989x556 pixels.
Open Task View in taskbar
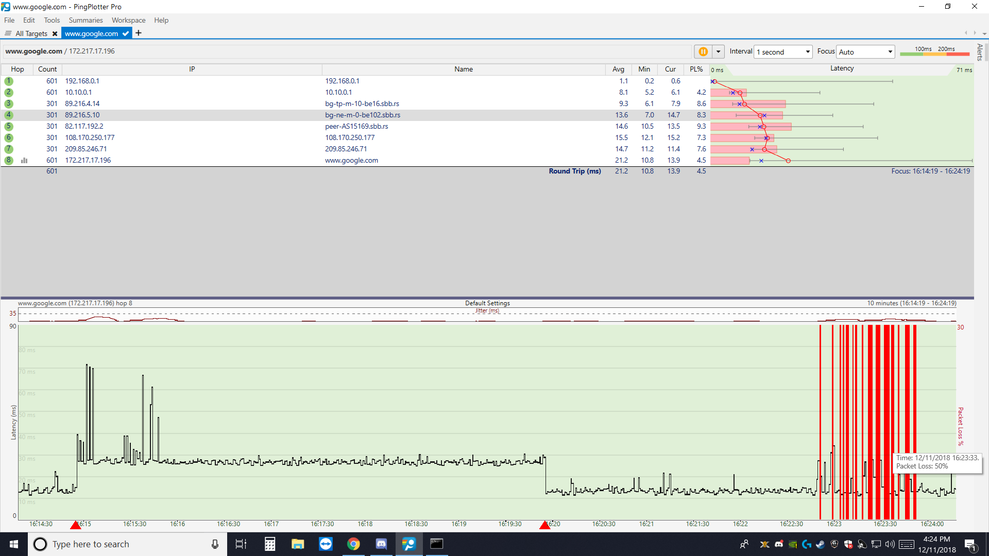(x=241, y=544)
